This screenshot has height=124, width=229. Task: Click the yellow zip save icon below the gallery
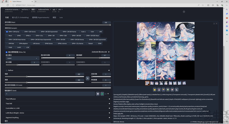point(163,90)
